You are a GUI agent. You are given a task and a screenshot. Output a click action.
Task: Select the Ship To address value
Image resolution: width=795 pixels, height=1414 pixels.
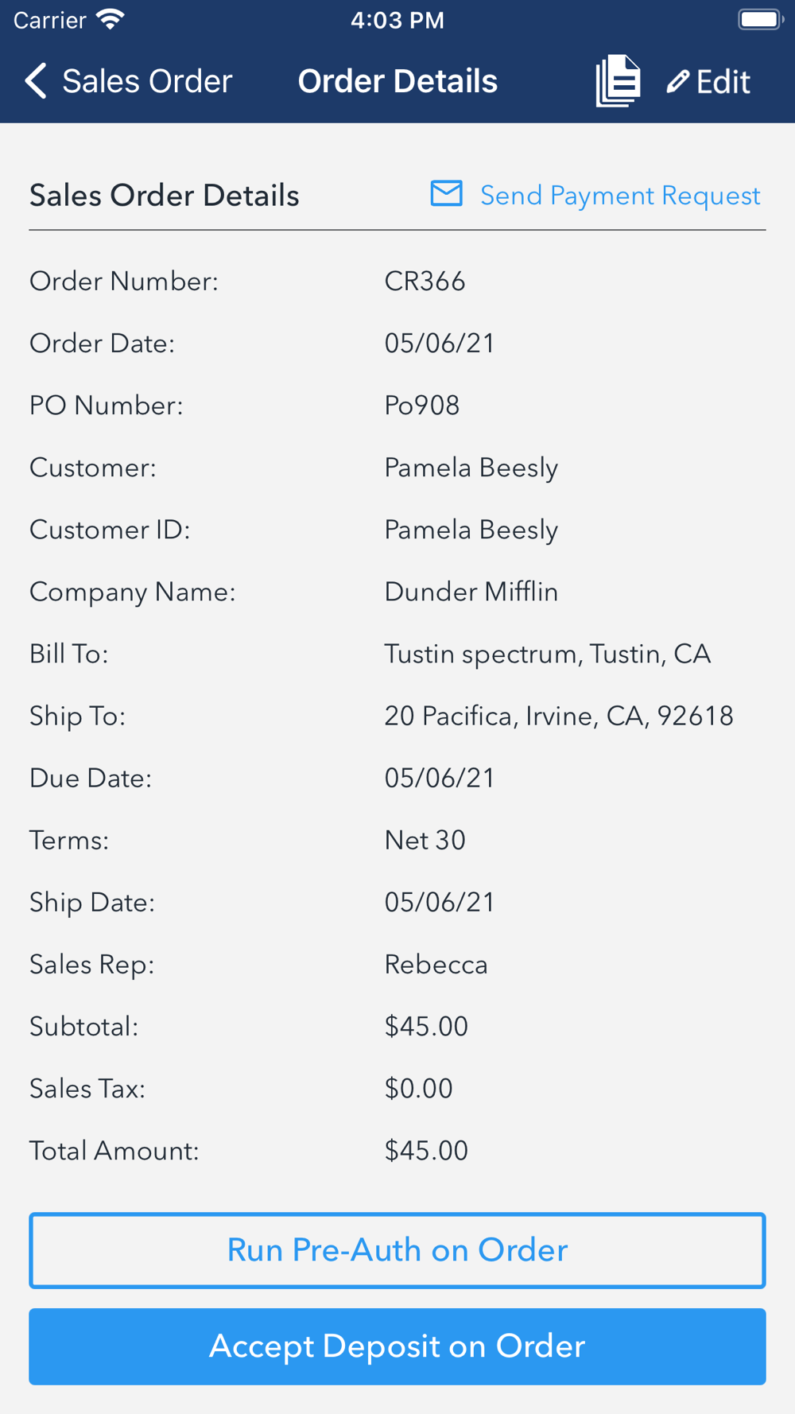(558, 716)
